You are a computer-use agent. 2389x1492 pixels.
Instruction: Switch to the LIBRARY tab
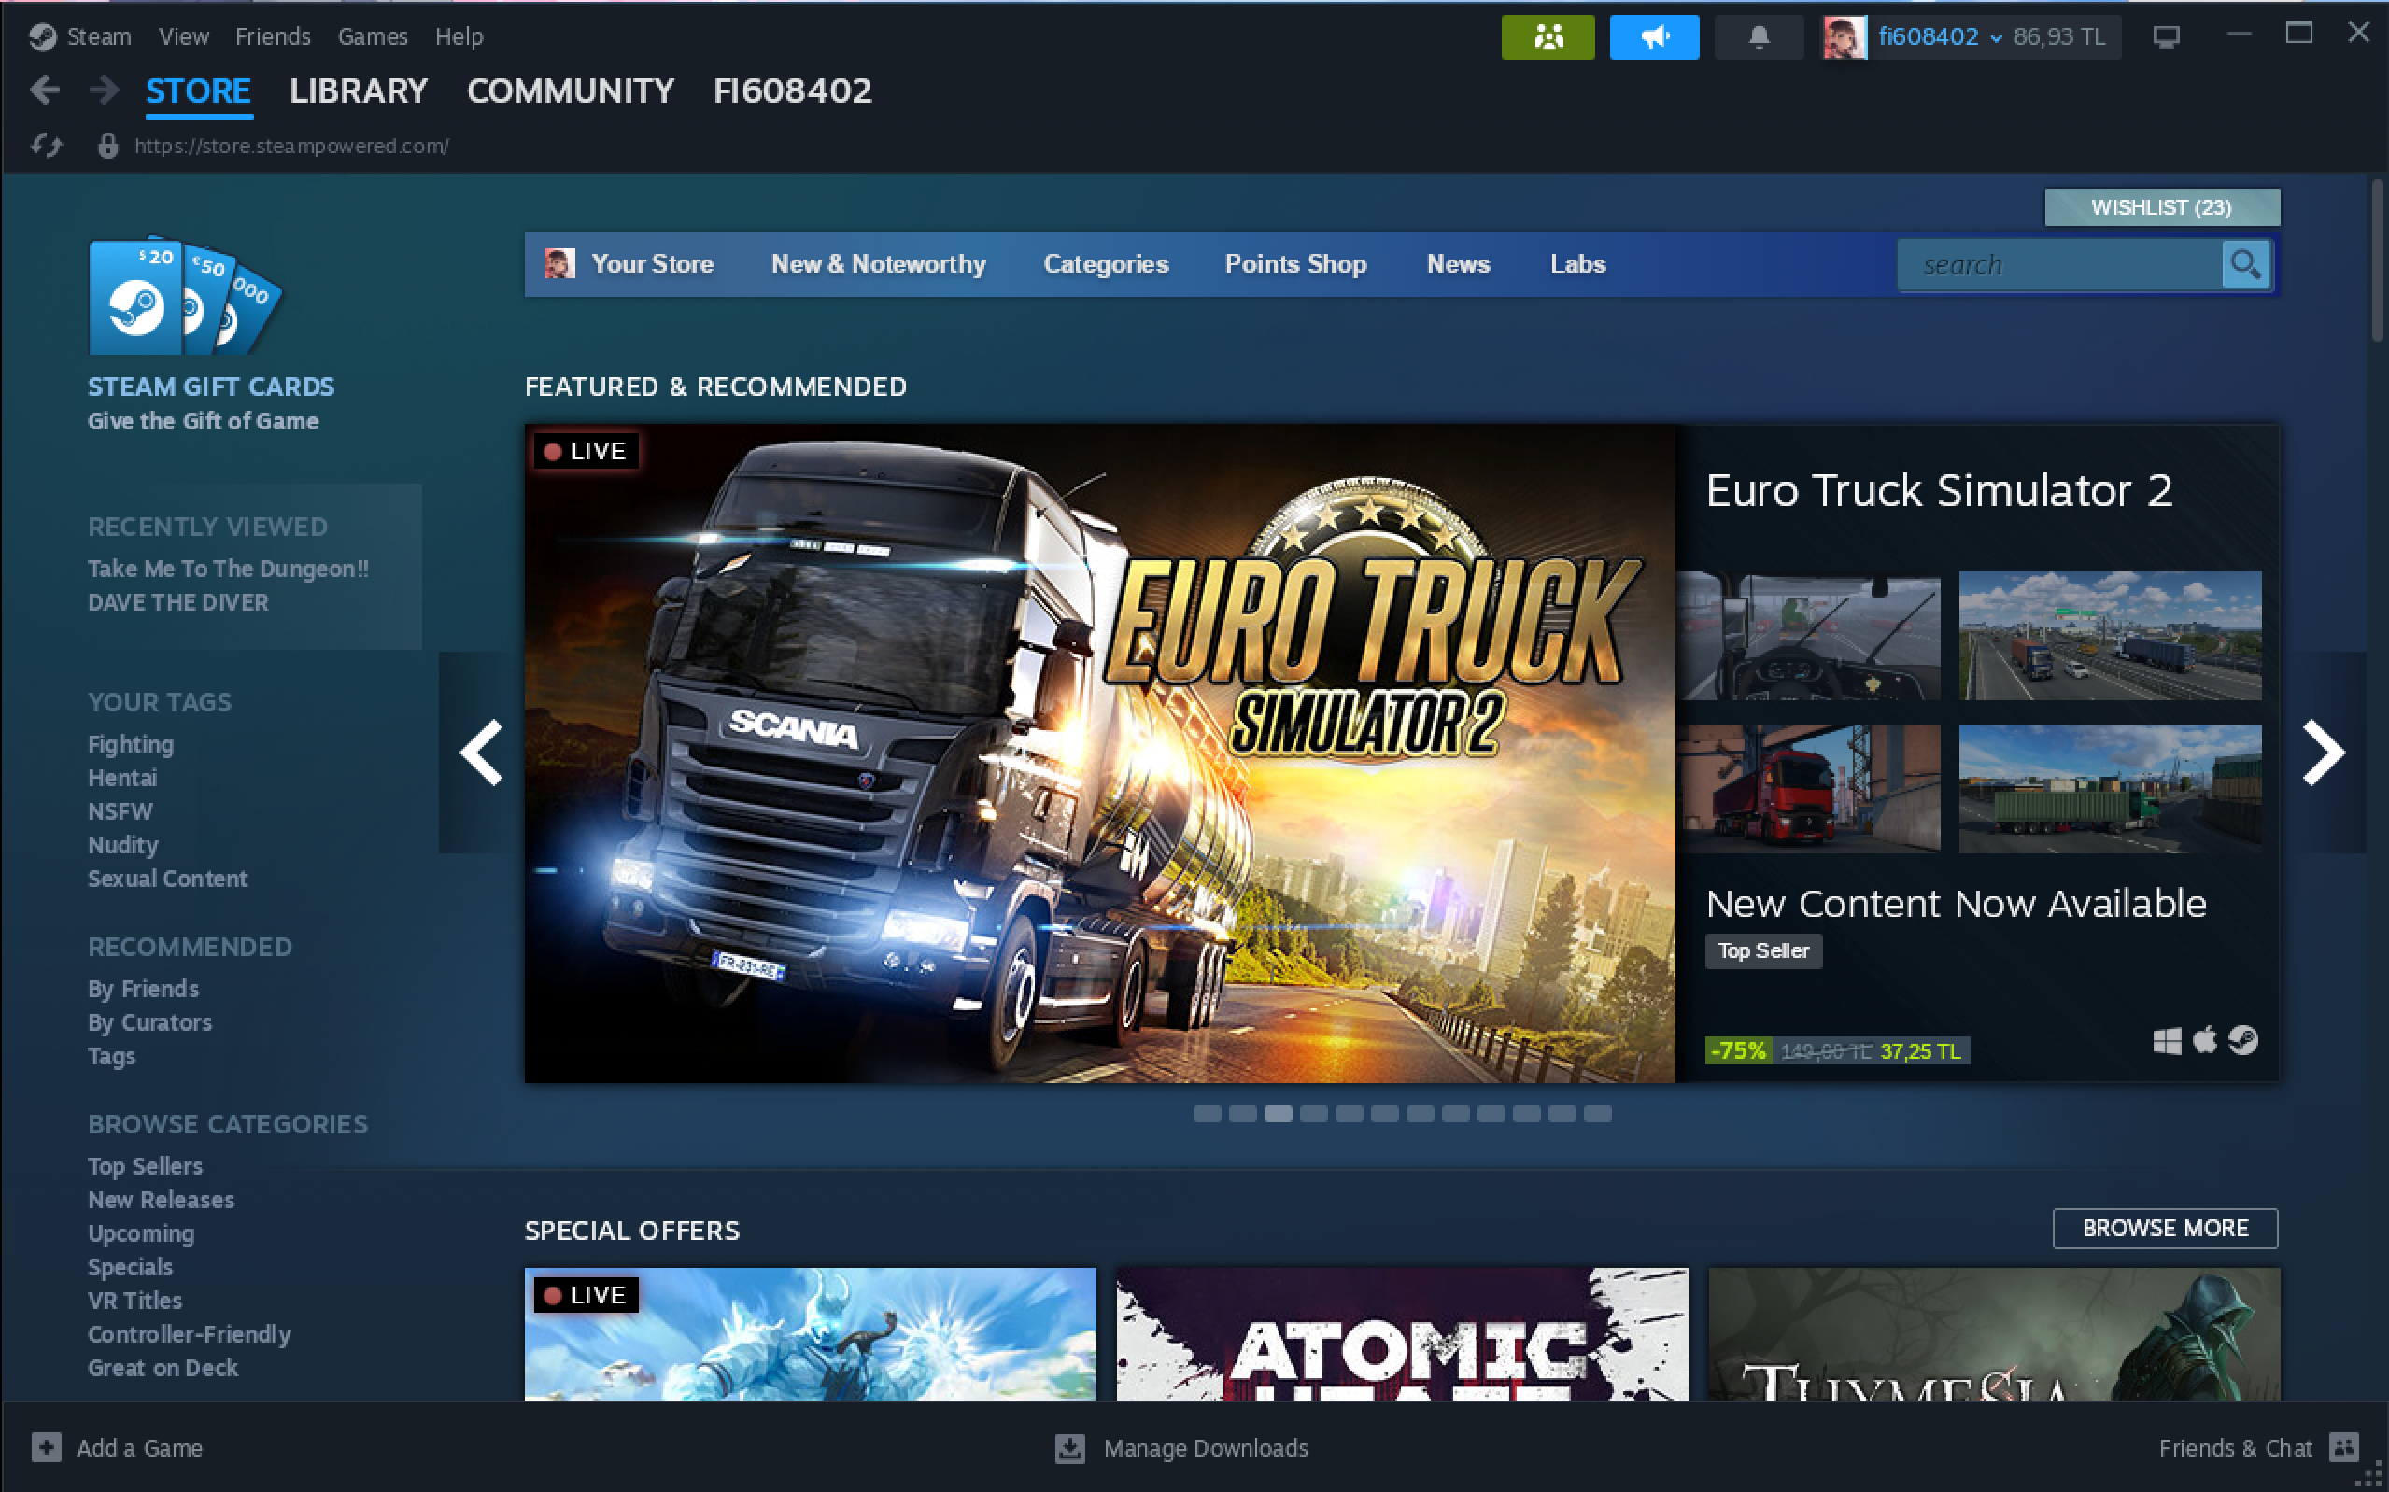pos(359,91)
